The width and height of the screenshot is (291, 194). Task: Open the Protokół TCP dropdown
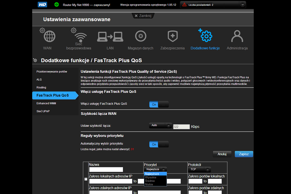click(x=199, y=169)
